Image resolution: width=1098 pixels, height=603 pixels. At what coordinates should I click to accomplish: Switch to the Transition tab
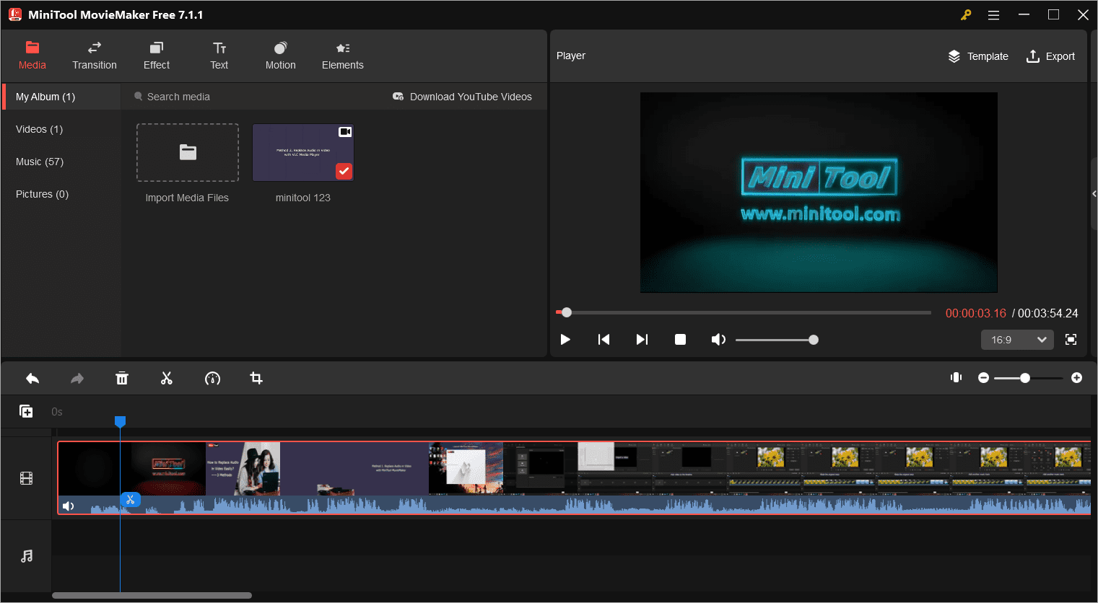(95, 56)
